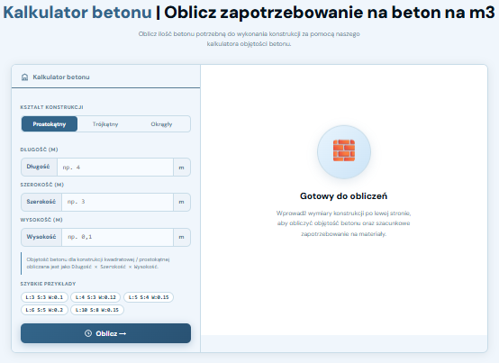The width and height of the screenshot is (499, 363).
Task: Click the Wysokość input field
Action: click(117, 237)
